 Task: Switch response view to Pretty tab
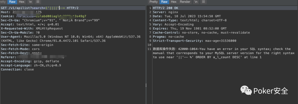click(154, 2)
